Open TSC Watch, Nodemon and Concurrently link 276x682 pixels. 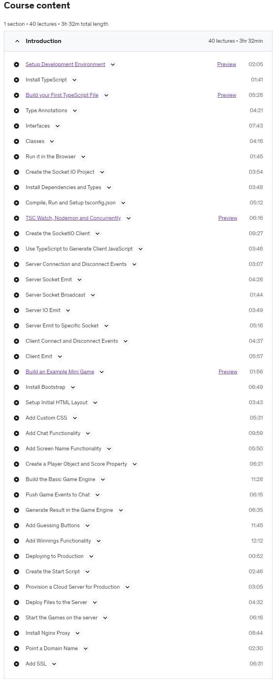pyautogui.click(x=73, y=218)
